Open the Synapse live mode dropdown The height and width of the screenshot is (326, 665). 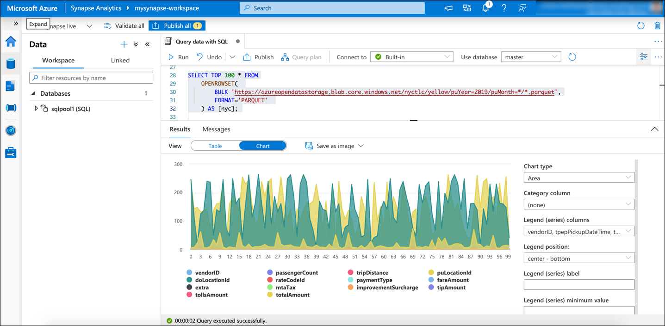click(89, 26)
